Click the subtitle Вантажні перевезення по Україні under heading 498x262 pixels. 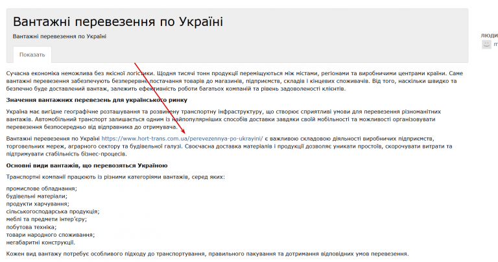(x=60, y=36)
